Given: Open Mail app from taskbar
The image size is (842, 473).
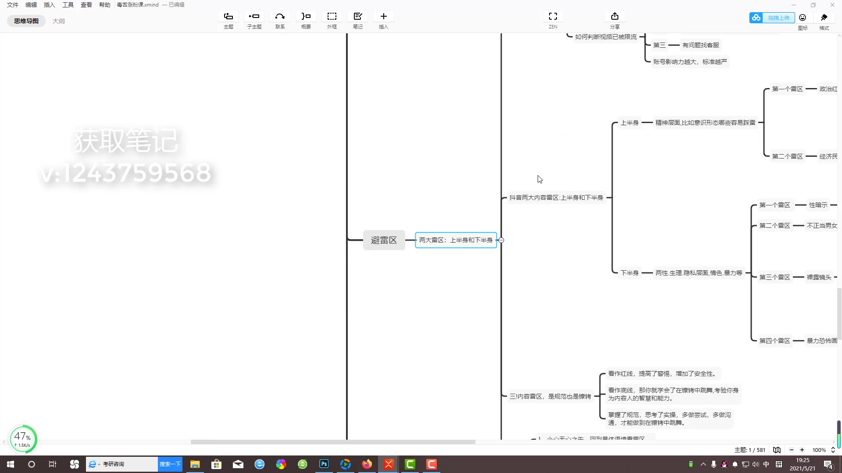Looking at the screenshot, I should pos(238,464).
